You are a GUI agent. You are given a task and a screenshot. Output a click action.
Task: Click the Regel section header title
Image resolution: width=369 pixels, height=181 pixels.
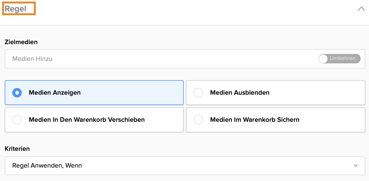pos(16,9)
